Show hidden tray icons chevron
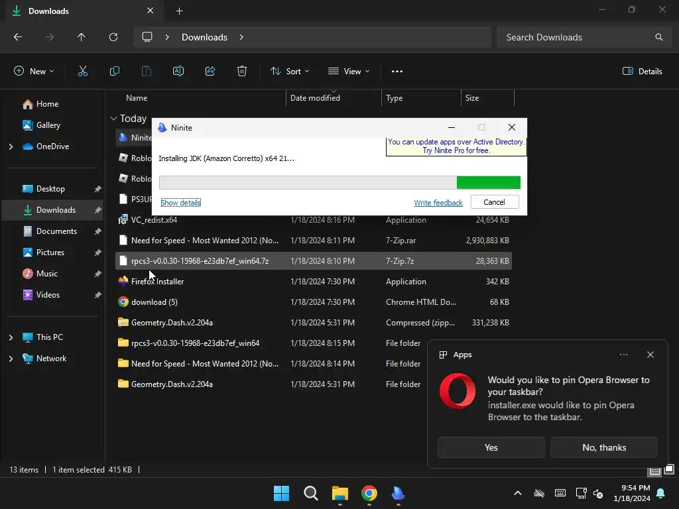679x509 pixels. click(x=517, y=493)
